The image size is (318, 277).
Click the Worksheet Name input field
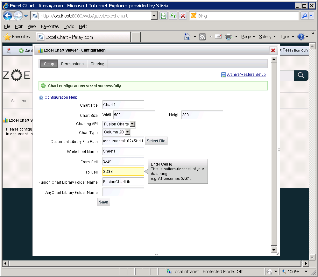(123, 151)
